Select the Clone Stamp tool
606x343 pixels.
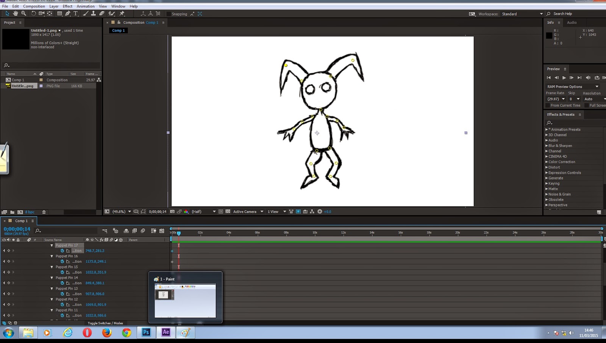coord(93,14)
